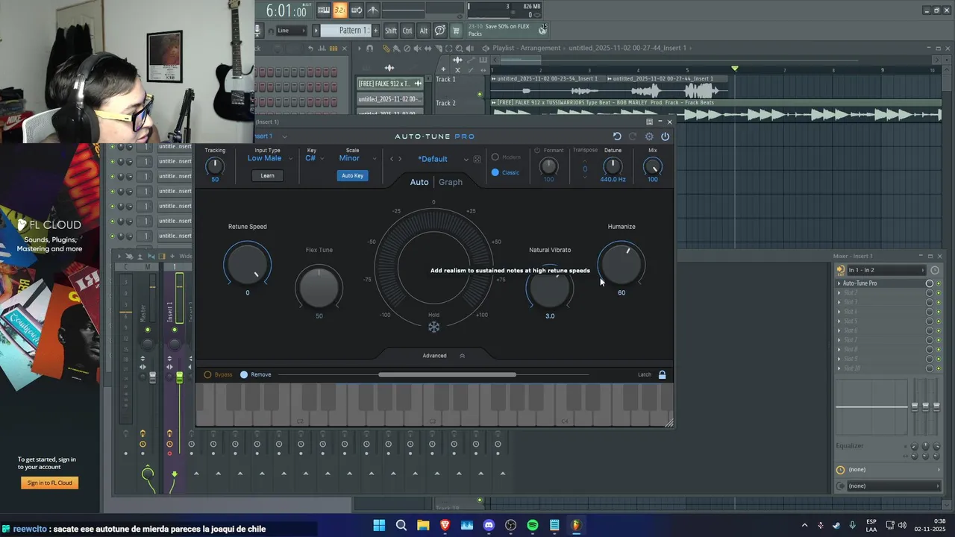Open Discord from the Windows taskbar
The width and height of the screenshot is (955, 537).
point(489,525)
